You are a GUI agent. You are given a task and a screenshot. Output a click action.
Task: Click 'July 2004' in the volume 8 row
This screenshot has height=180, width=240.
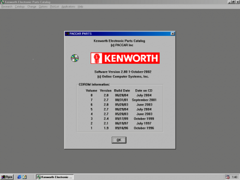point(144,95)
